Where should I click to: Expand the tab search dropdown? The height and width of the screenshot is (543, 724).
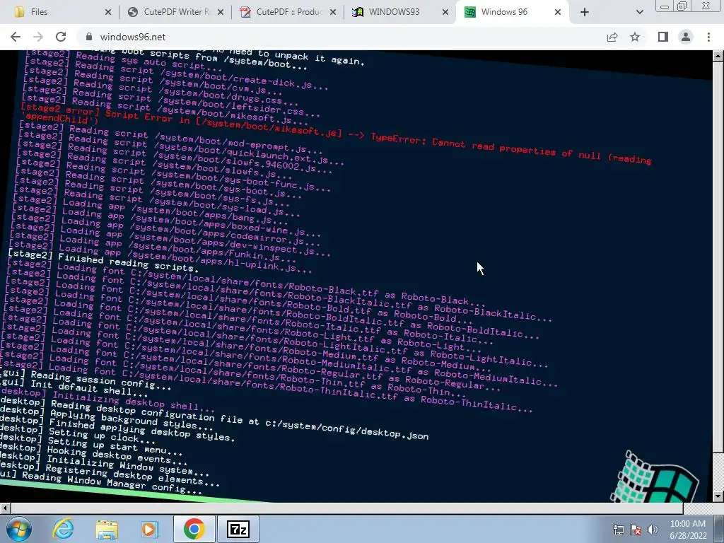tap(639, 12)
